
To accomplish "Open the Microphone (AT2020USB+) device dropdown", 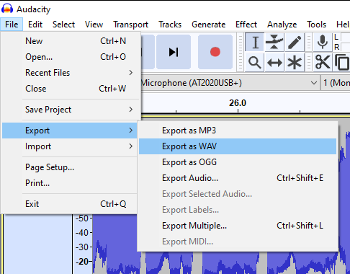I will 229,83.
